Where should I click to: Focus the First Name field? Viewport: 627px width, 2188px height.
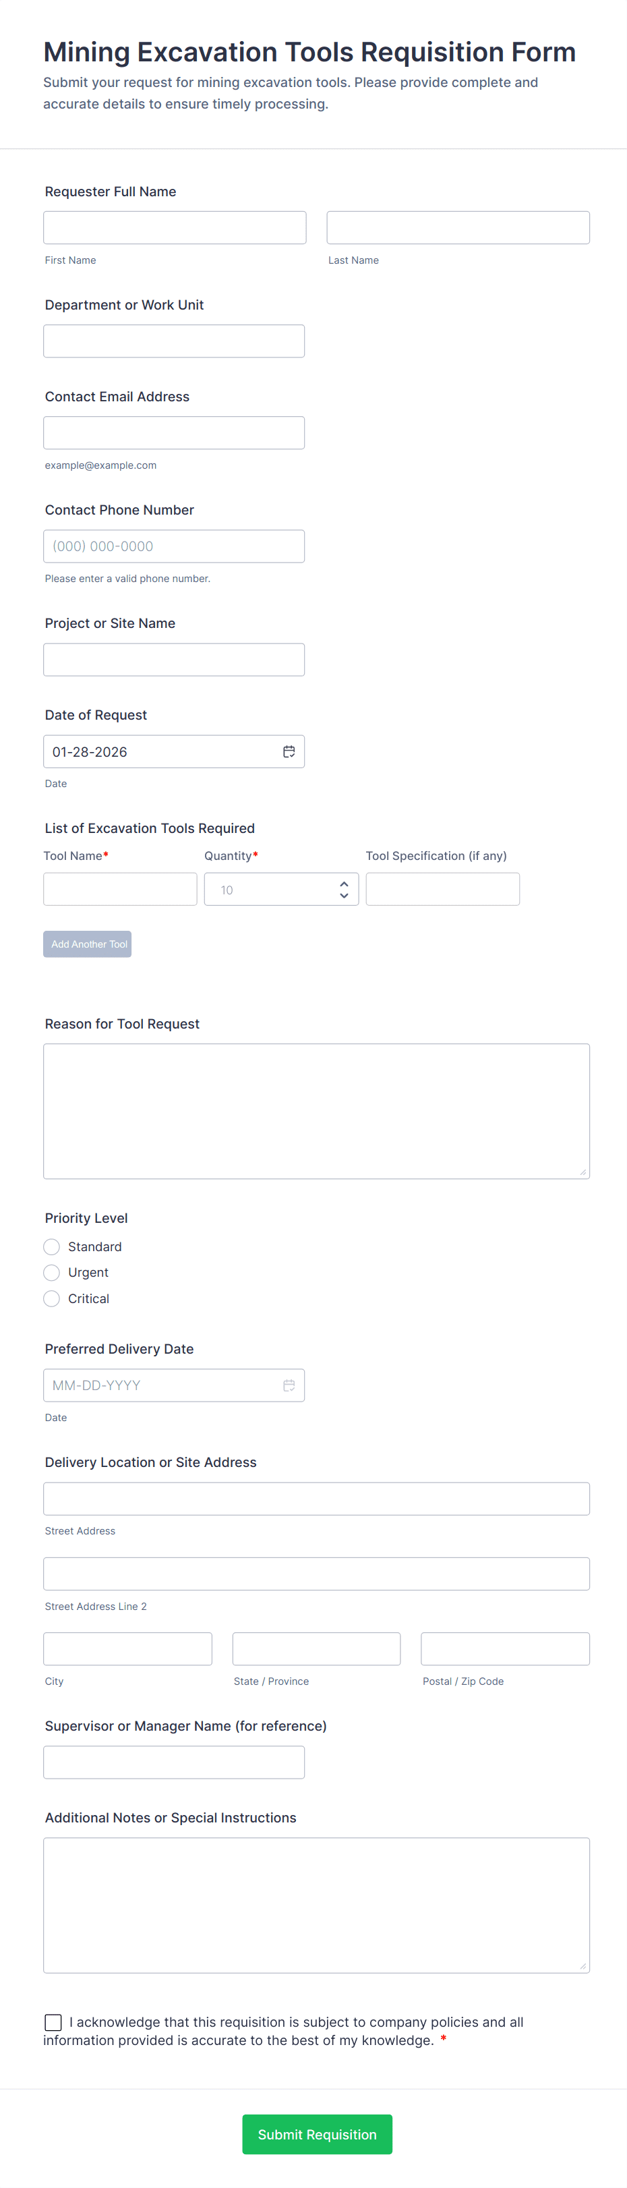coord(175,227)
